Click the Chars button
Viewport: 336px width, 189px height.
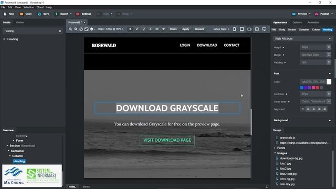173,29
